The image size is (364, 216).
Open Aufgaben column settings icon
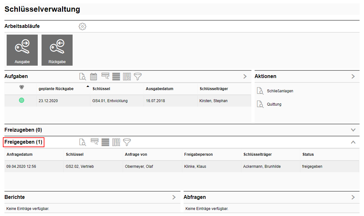(x=127, y=77)
